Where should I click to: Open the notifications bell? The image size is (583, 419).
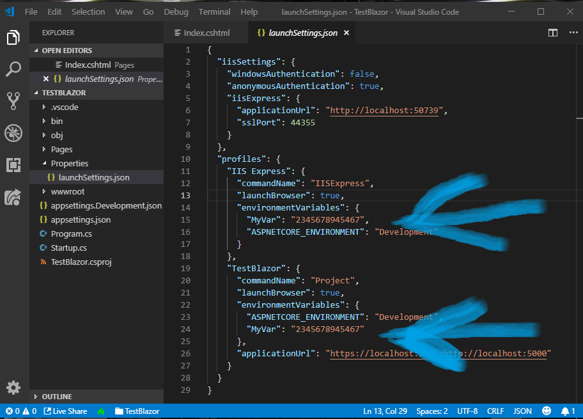(568, 411)
